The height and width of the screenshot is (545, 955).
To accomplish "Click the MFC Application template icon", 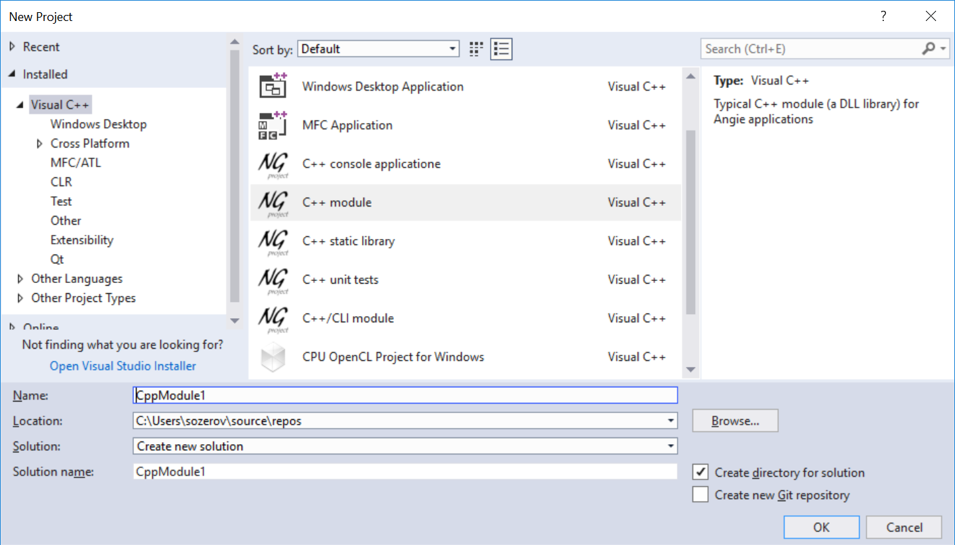I will coord(273,125).
